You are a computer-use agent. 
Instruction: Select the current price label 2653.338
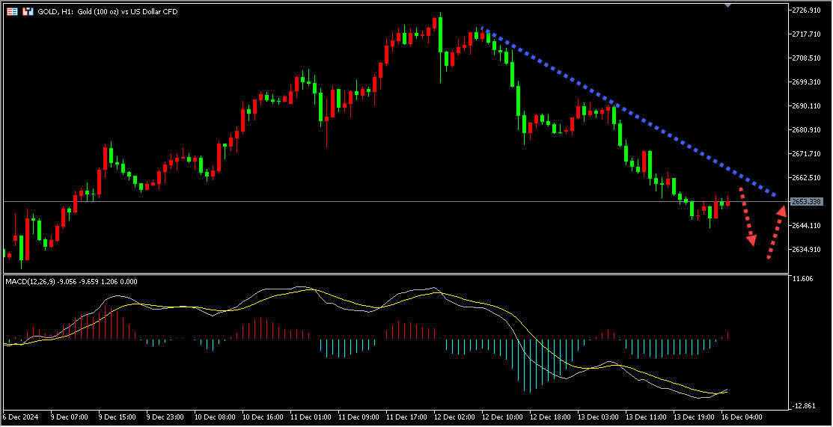807,202
